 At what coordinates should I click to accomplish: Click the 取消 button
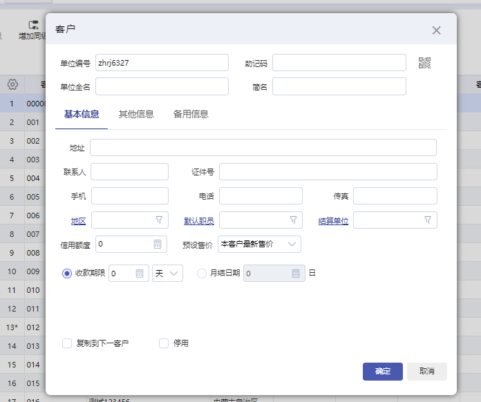pos(426,372)
